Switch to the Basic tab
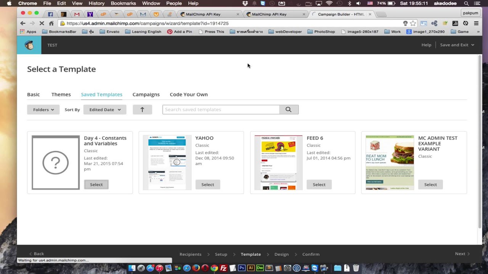 click(33, 94)
